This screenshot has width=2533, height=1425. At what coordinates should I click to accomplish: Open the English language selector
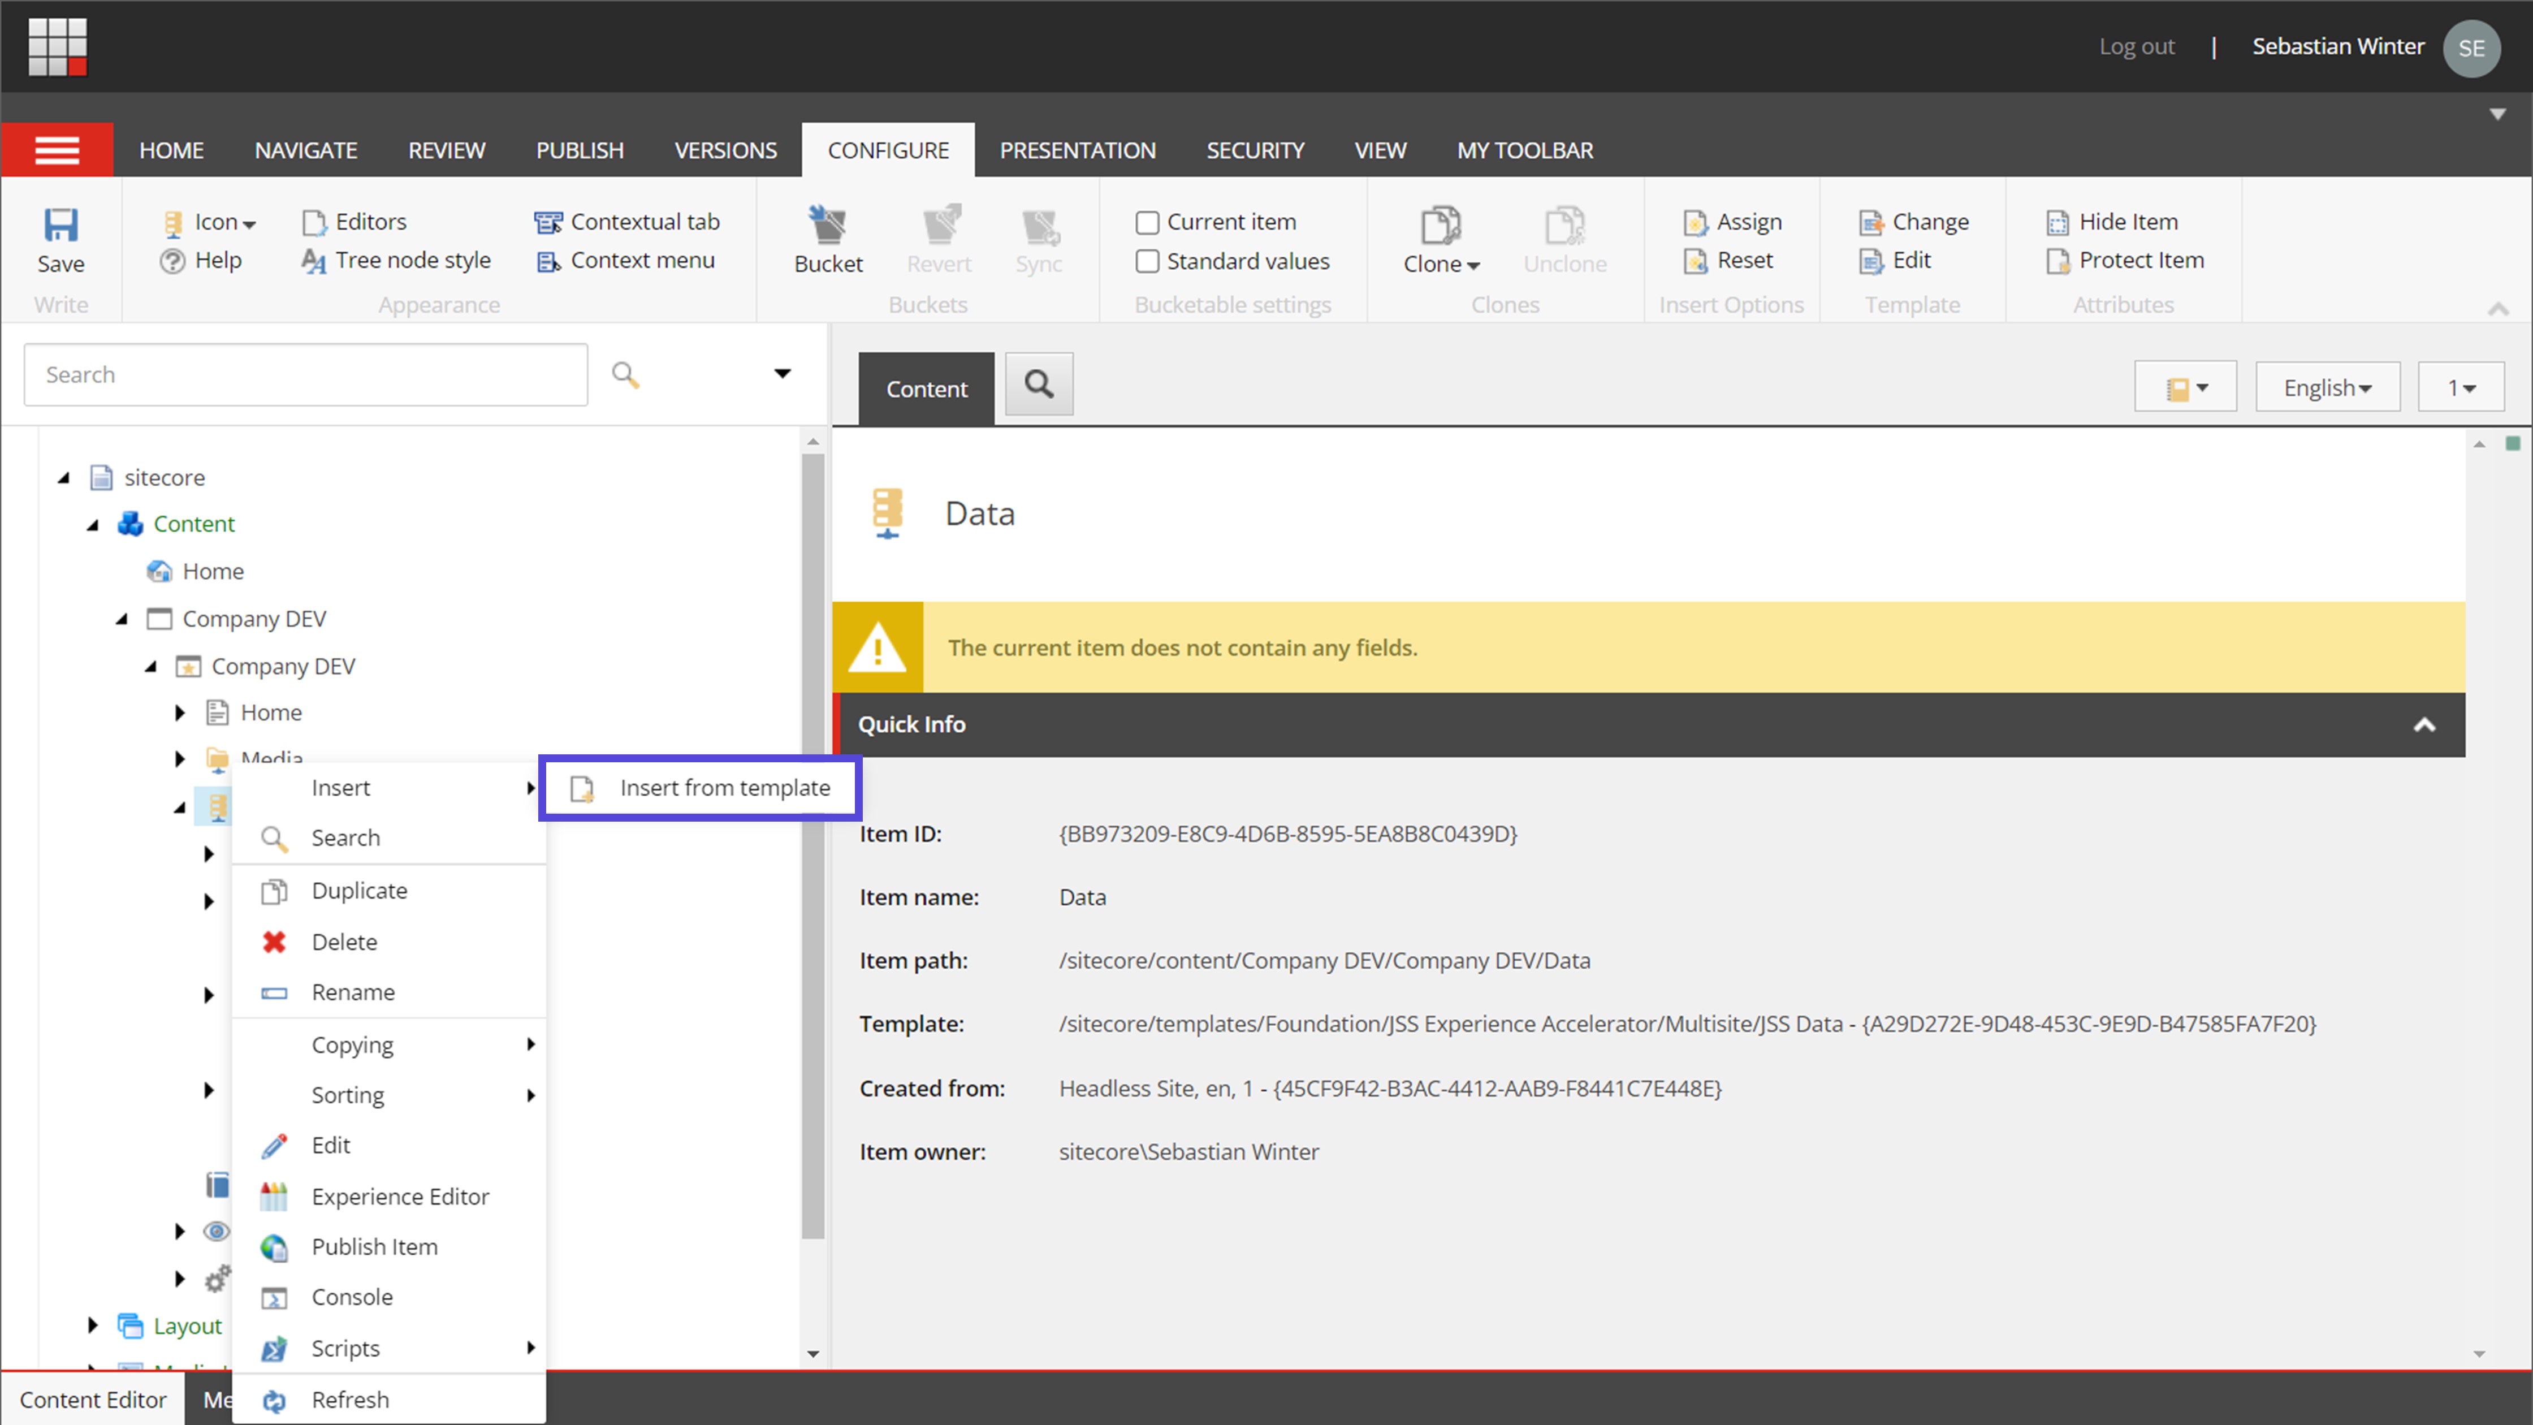pos(2327,386)
